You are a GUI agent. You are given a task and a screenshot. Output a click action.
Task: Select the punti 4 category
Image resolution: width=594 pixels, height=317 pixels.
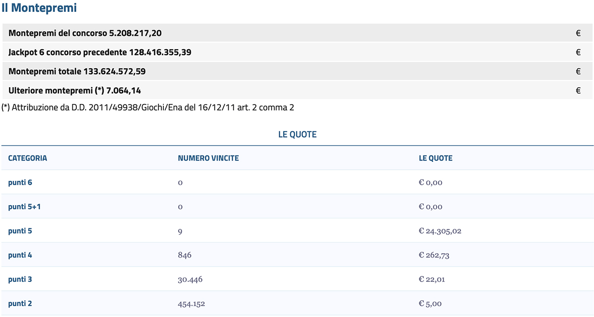(x=20, y=255)
